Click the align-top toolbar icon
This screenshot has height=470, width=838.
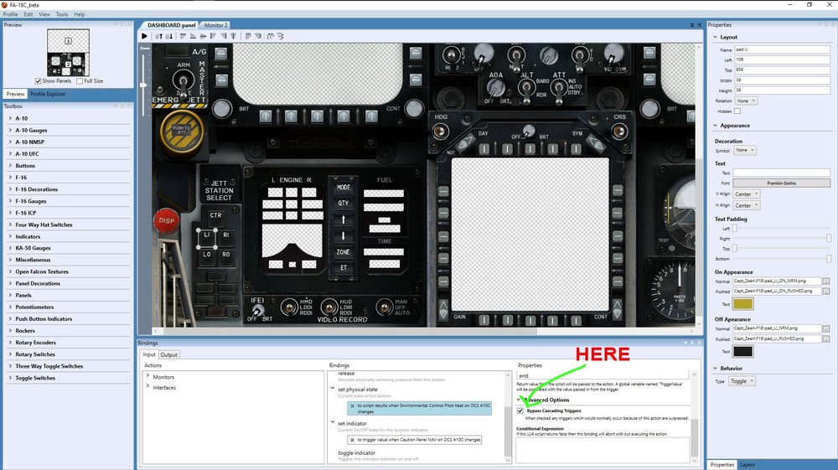tap(183, 36)
